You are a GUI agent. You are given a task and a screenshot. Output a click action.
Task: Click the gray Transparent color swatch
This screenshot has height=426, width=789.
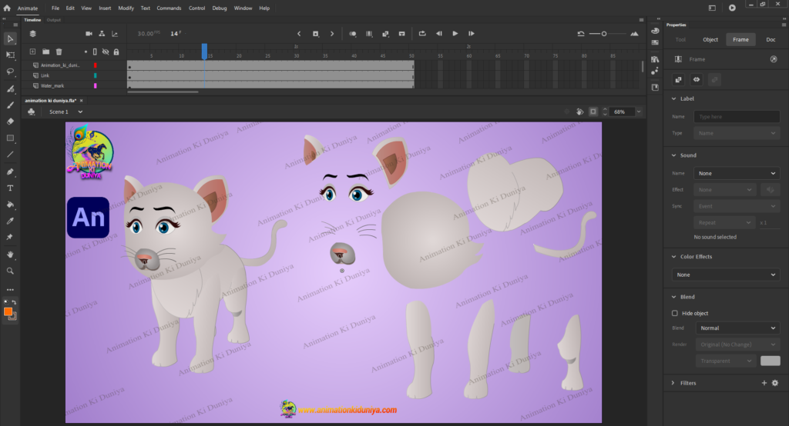click(x=770, y=361)
